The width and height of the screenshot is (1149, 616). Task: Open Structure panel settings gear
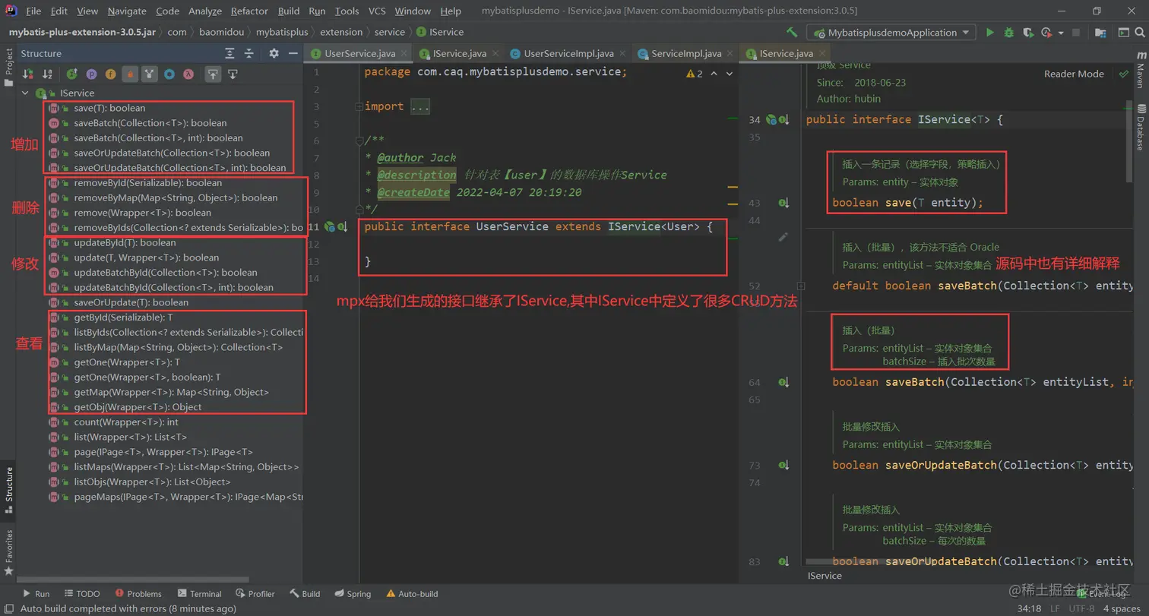(x=274, y=53)
